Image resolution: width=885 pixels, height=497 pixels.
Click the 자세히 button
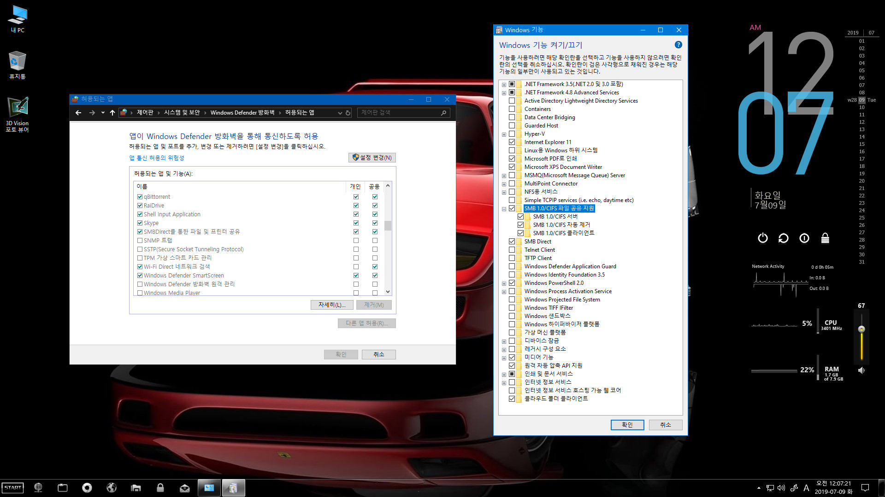point(332,305)
